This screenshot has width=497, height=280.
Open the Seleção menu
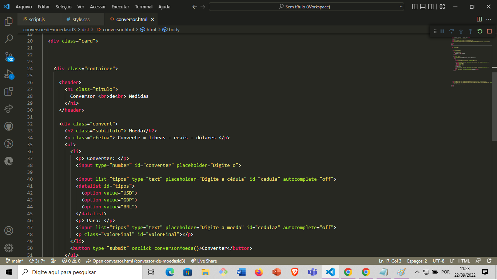click(64, 7)
